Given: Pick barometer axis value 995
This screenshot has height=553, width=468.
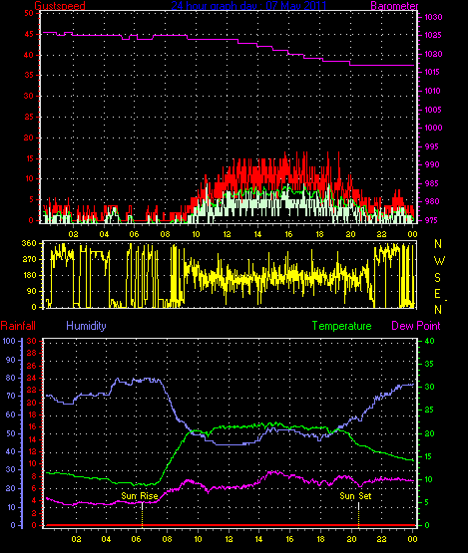Looking at the screenshot, I should click(x=432, y=146).
